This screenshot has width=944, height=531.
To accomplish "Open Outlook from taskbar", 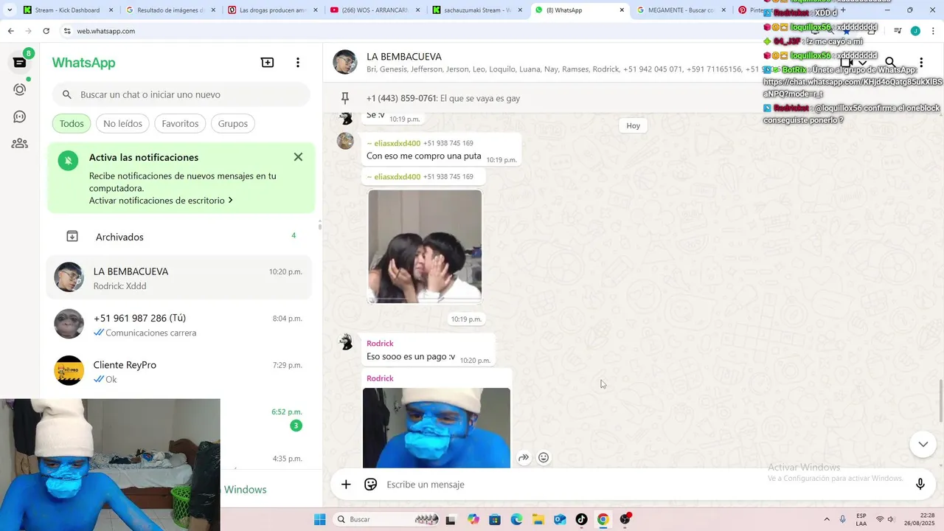I will (x=560, y=519).
